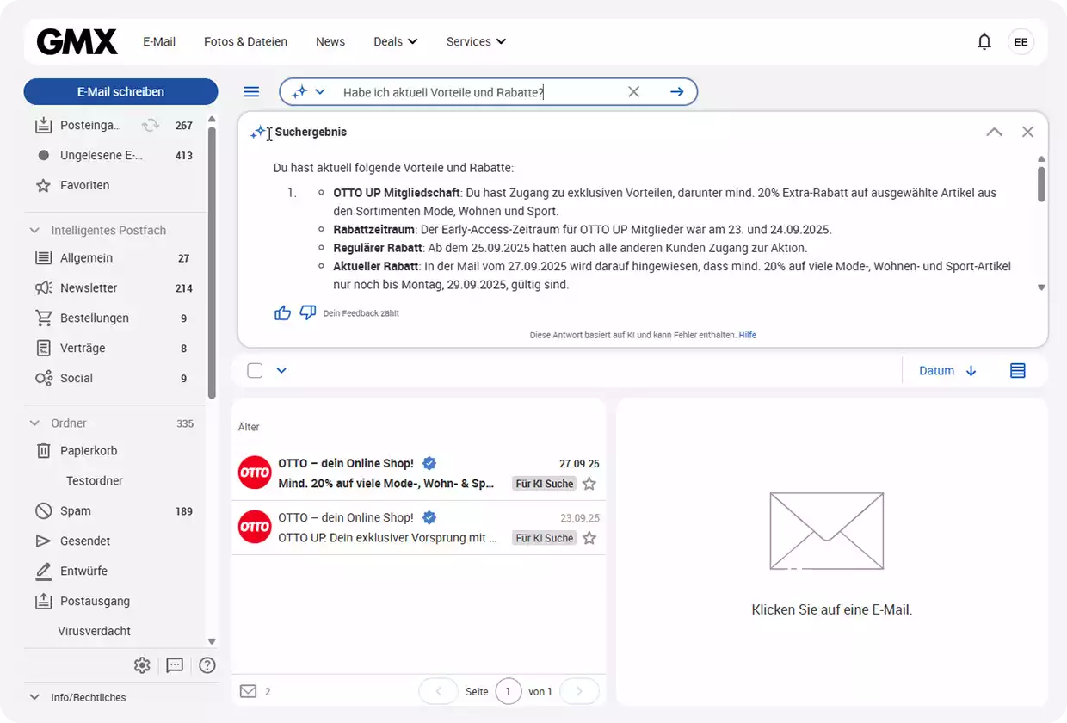Open the Deals menu
This screenshot has height=723, width=1067.
coord(396,41)
